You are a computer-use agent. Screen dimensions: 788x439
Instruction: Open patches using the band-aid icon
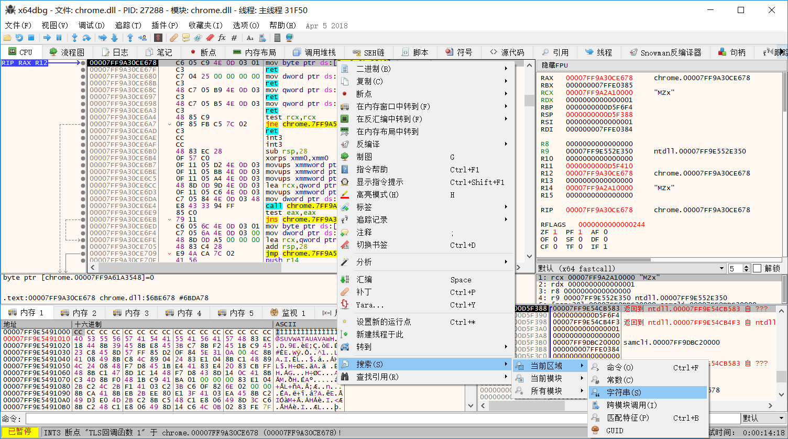point(174,38)
